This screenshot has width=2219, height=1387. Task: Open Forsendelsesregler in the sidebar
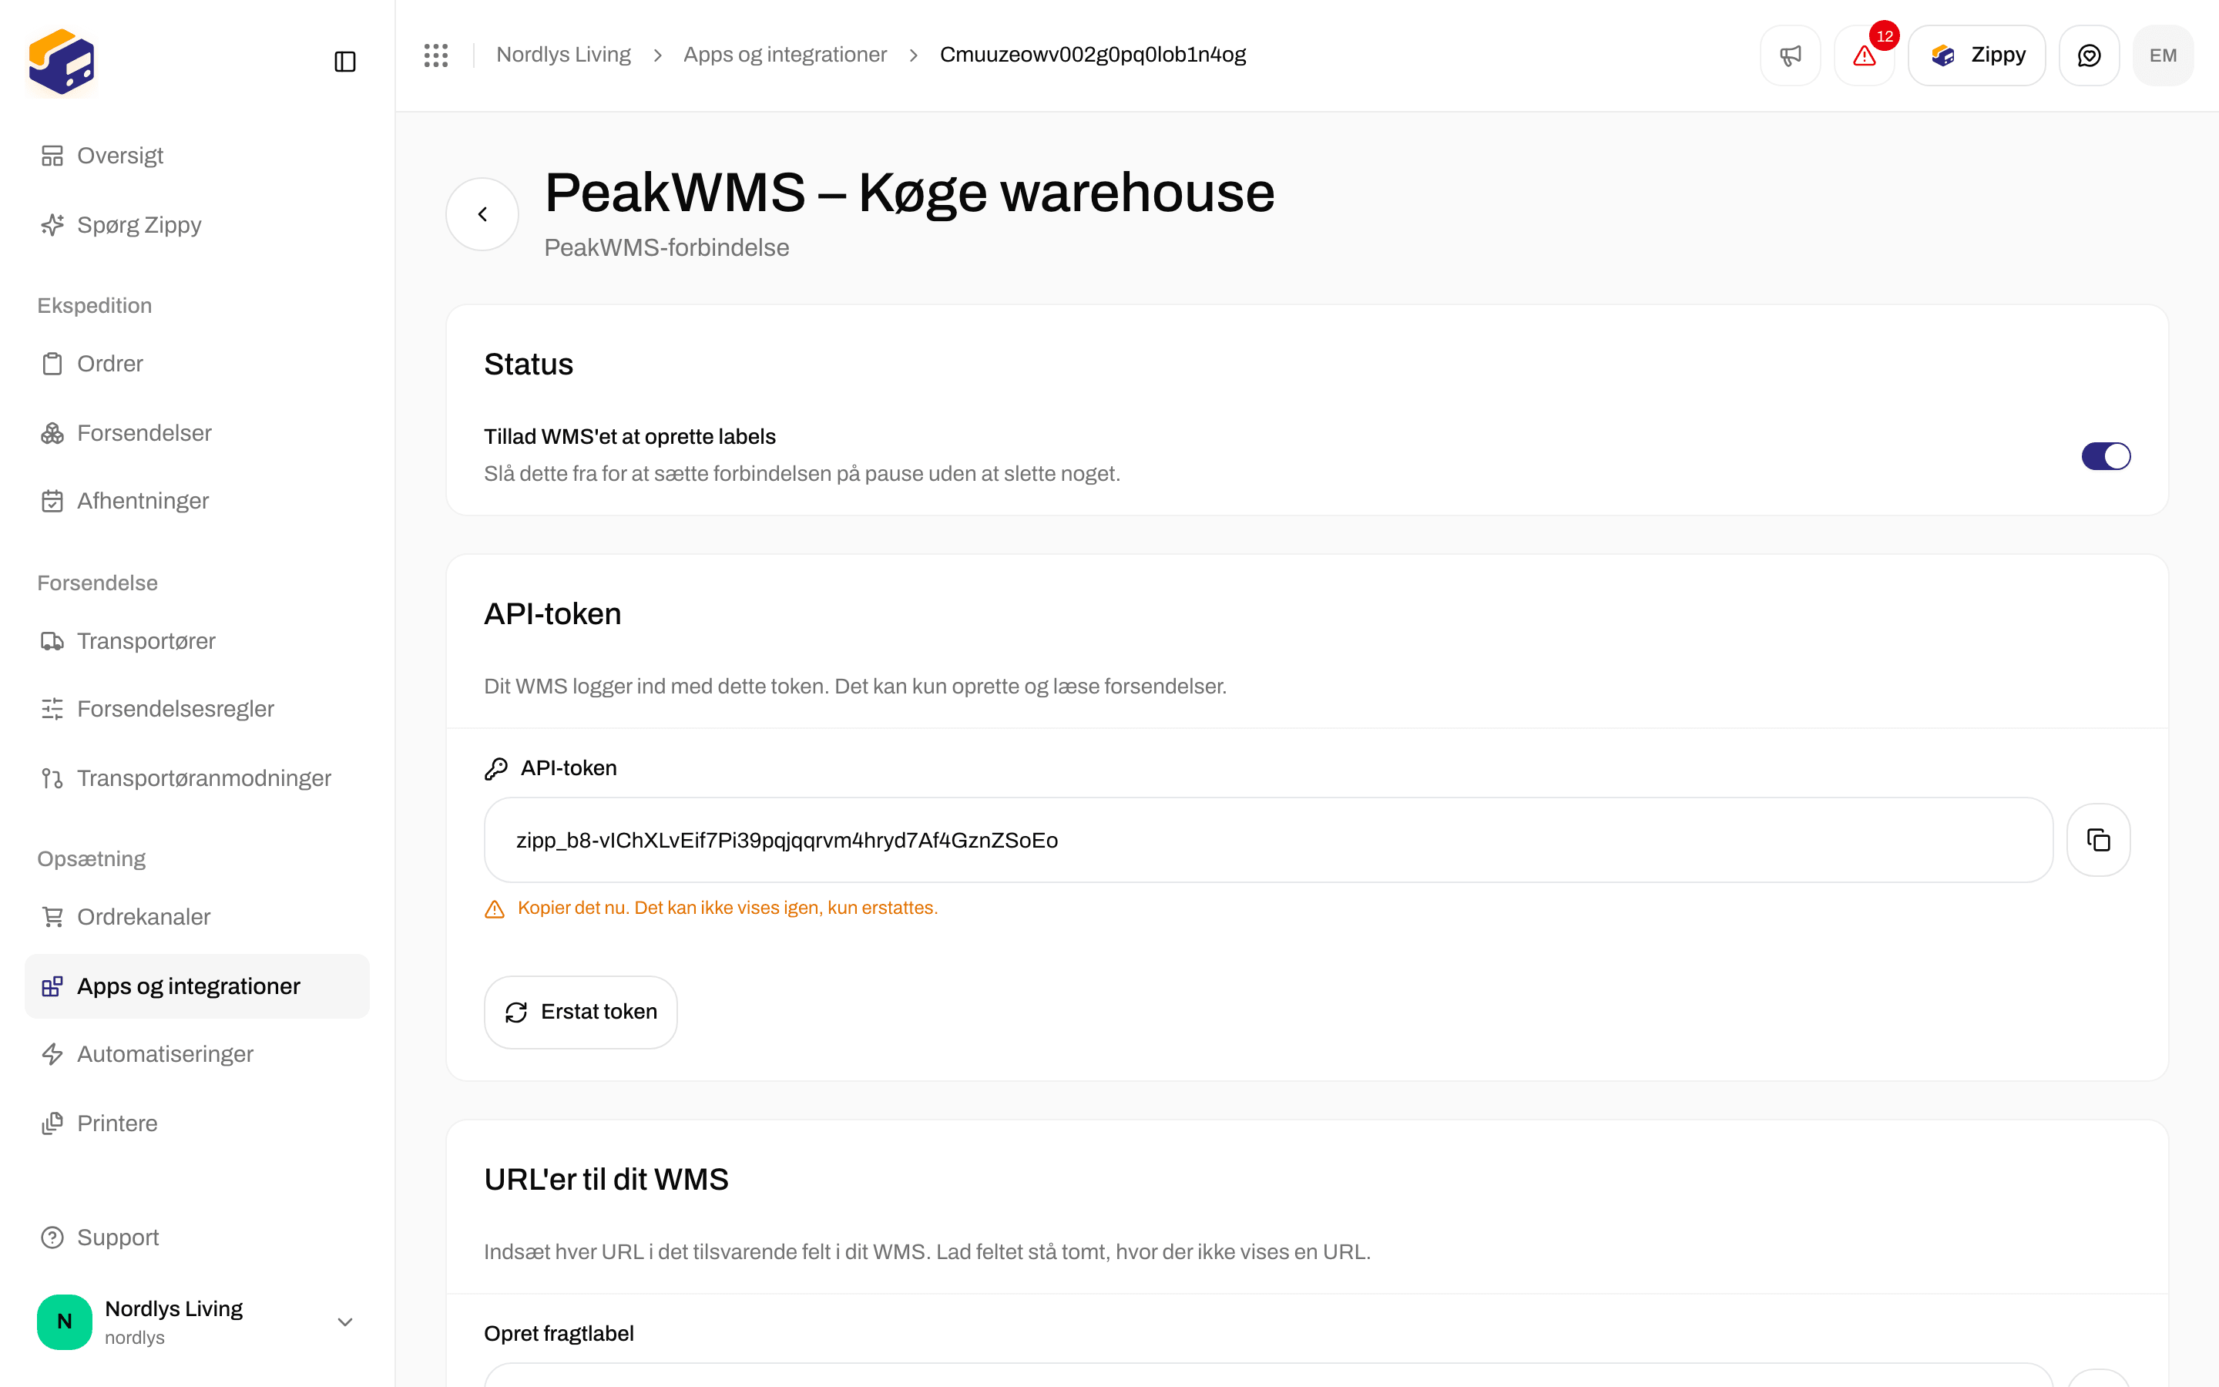click(197, 709)
